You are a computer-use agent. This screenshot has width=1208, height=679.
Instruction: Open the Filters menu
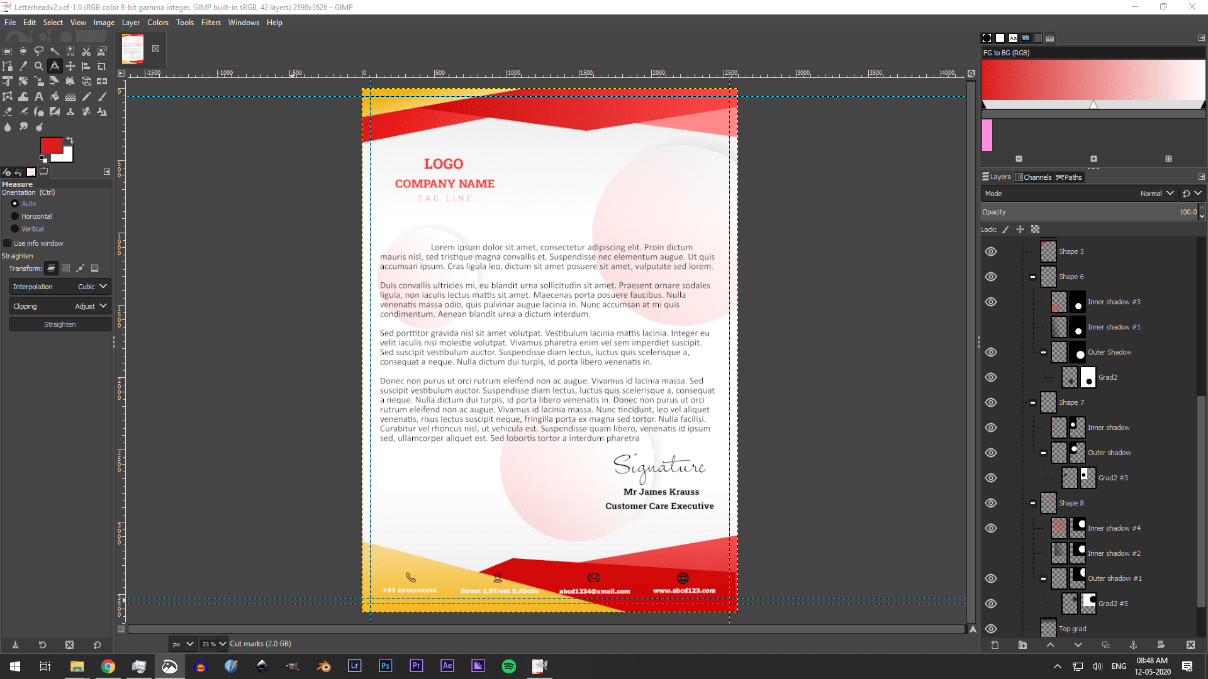pos(211,22)
